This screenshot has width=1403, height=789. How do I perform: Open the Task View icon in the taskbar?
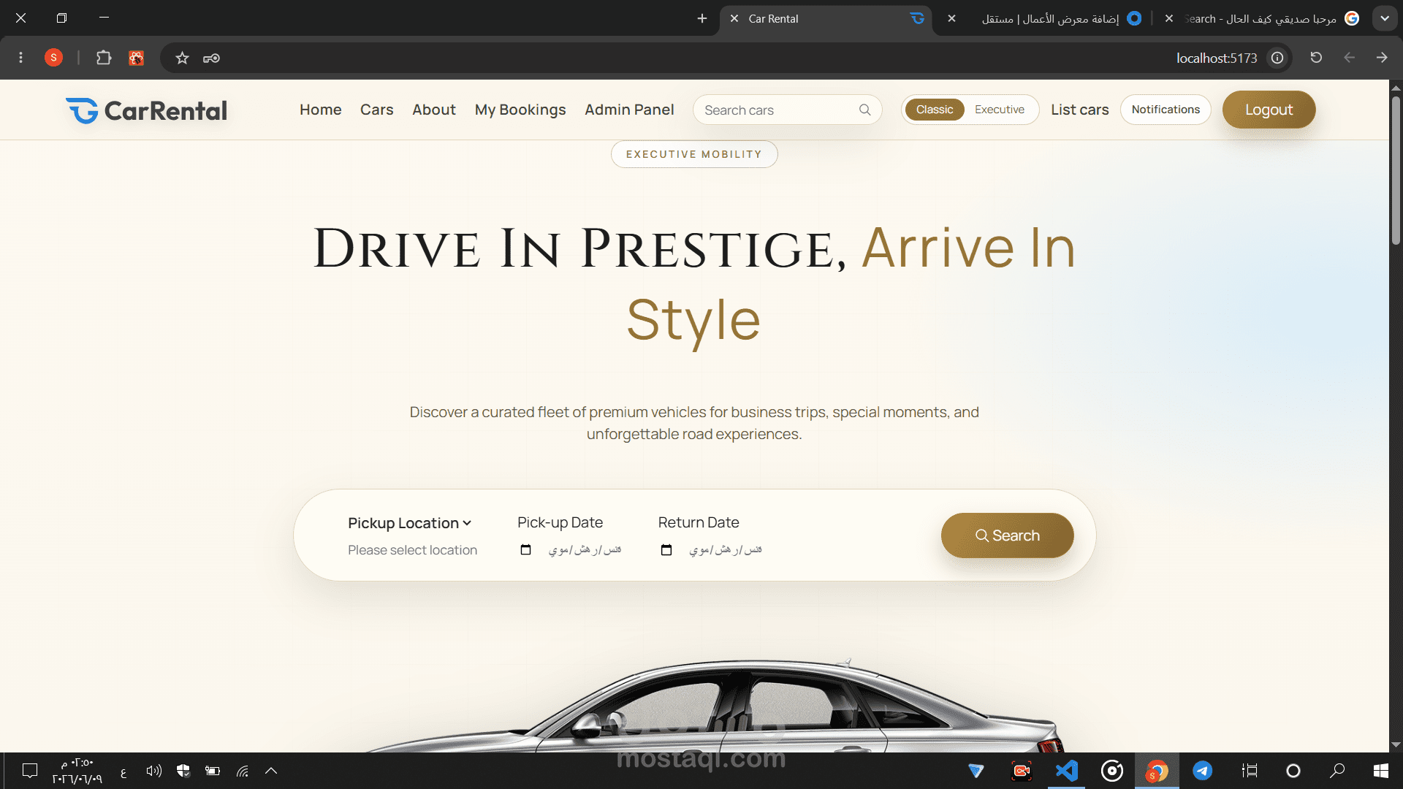click(1250, 771)
